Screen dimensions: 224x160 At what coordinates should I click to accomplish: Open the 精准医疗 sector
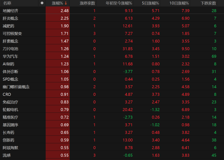click(112, 117)
